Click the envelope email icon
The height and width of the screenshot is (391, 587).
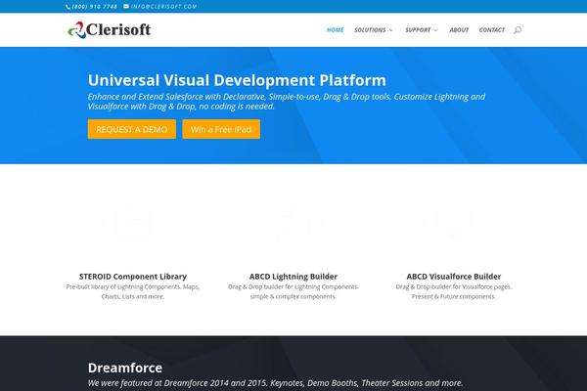126,6
